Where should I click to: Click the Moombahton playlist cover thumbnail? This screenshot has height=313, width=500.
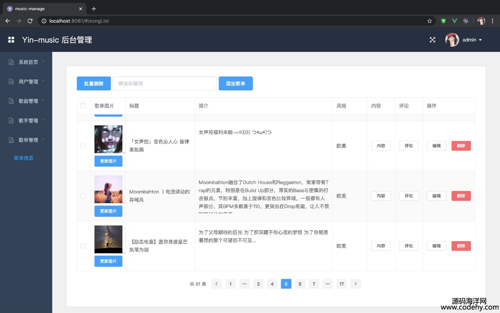click(109, 189)
